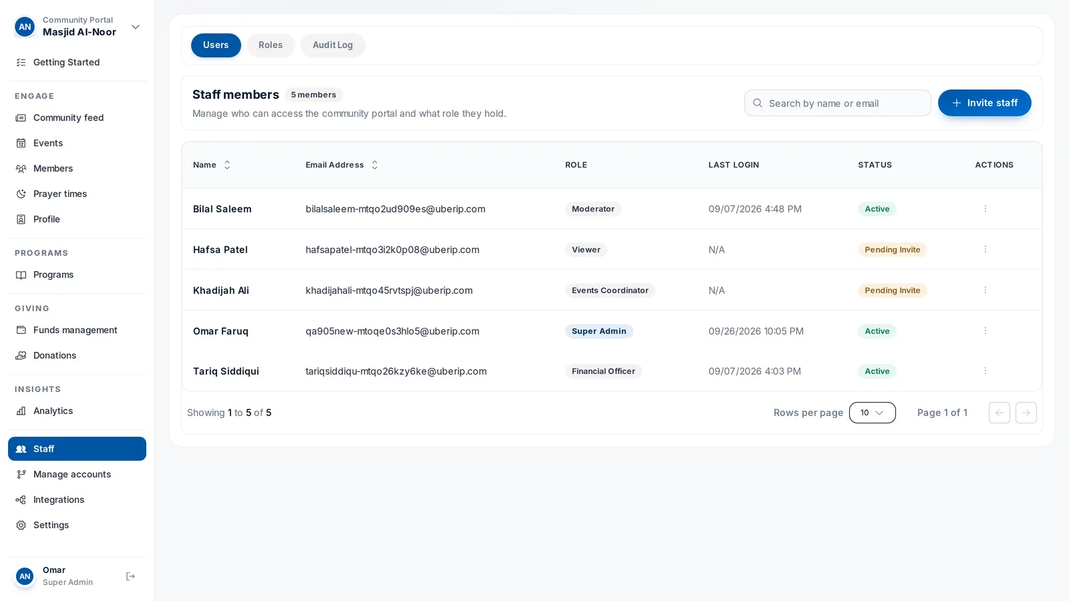Click the Moderator role badge
Viewport: 1069px width, 601px height.
(593, 209)
